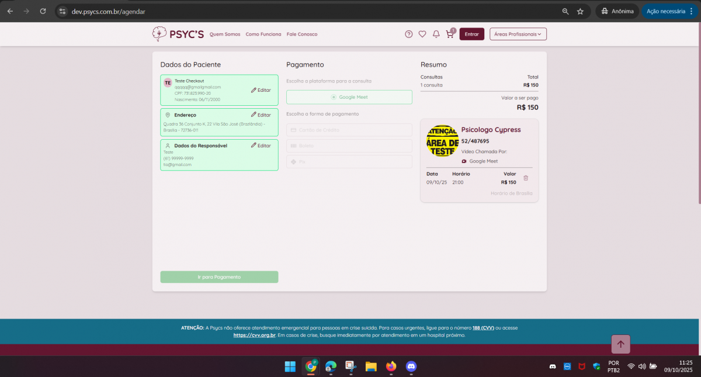Screen dimensions: 701x377
Task: Click the help question mark icon
Action: 409,34
